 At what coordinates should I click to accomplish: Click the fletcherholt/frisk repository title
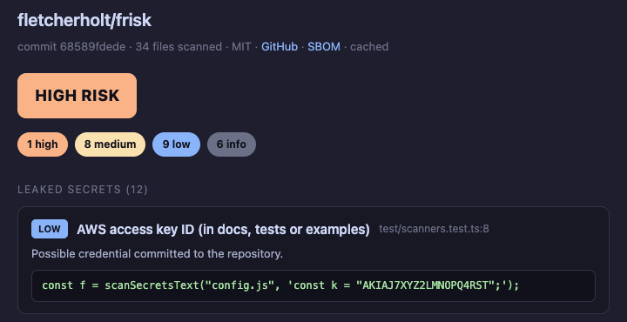(84, 20)
